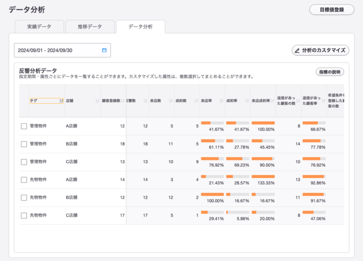Click 来店率 bar showing 41.67%

point(212,123)
